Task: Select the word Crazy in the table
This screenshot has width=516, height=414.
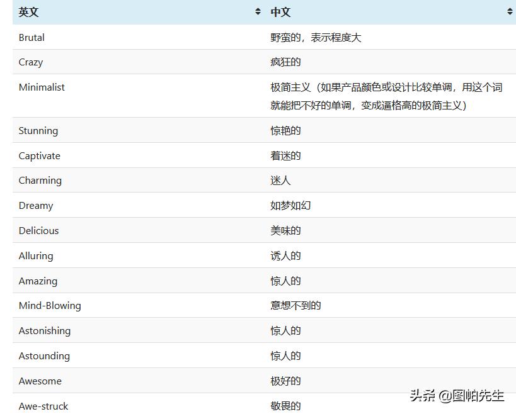Action: click(x=30, y=62)
